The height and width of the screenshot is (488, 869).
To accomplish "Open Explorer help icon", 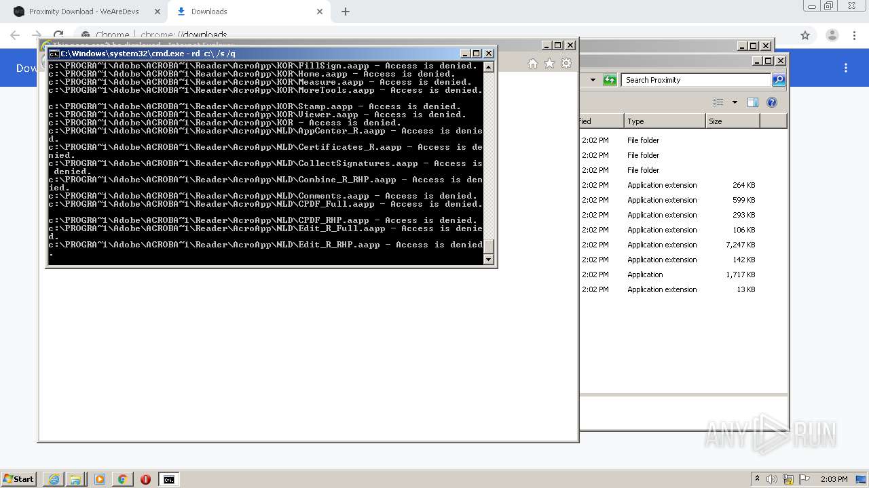I will 772,102.
